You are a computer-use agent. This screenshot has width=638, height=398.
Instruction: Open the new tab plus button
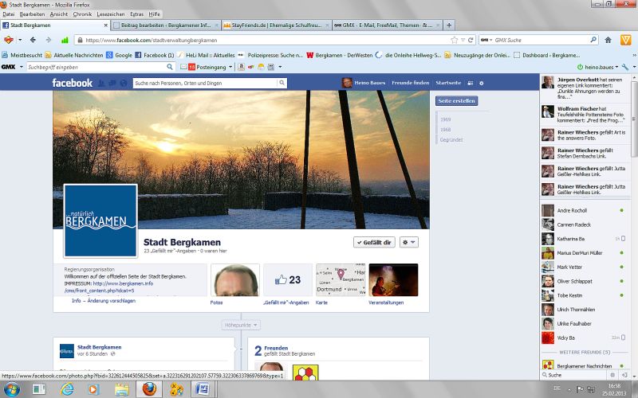449,25
